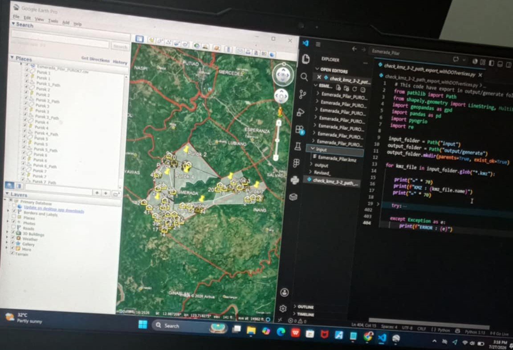
Task: Open Tools menu in Google Earth Pro
Action: tap(53, 21)
